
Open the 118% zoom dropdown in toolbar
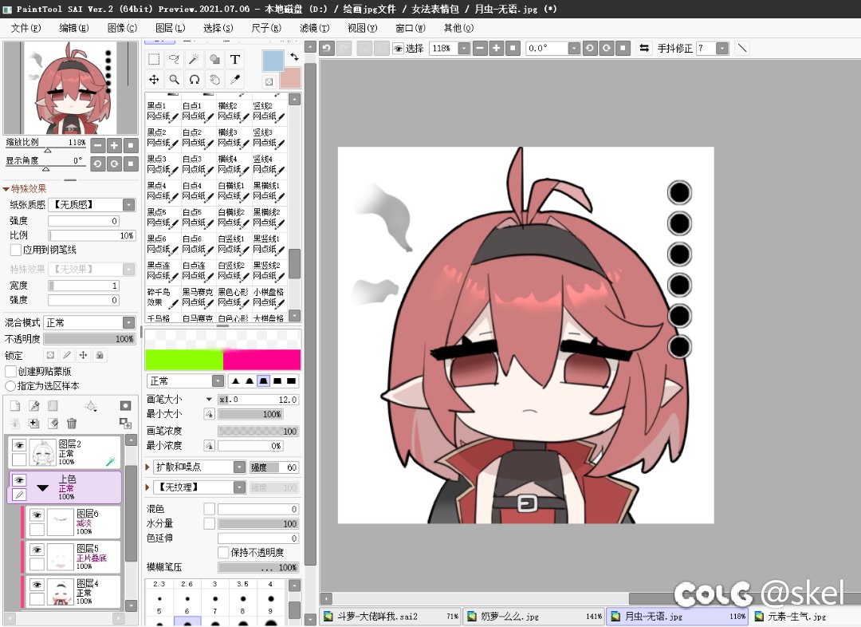point(464,49)
